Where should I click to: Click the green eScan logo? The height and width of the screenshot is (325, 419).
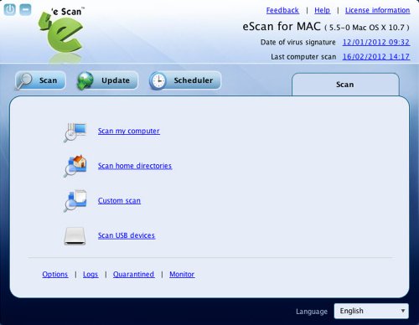click(62, 33)
